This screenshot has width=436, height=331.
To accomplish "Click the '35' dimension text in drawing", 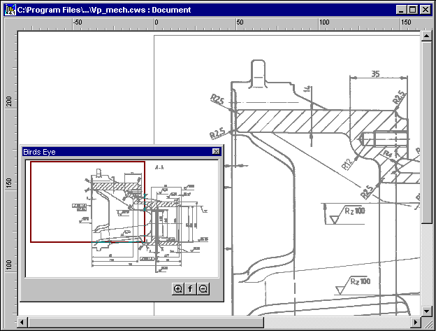I will coord(375,73).
